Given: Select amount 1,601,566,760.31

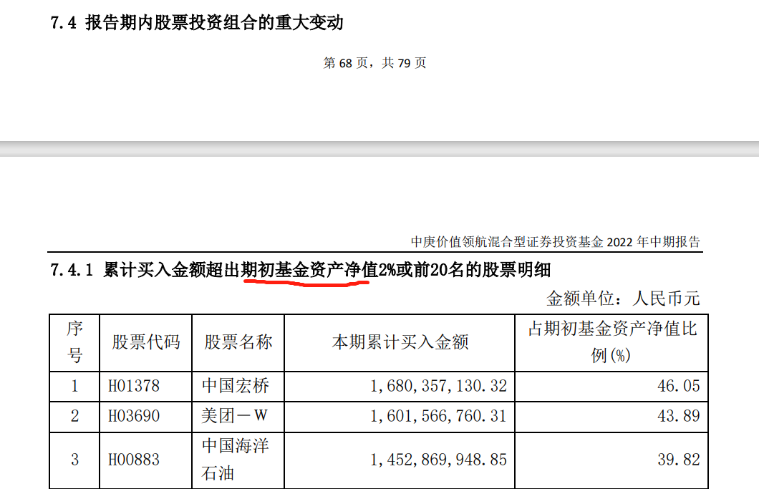Looking at the screenshot, I should pos(438,416).
